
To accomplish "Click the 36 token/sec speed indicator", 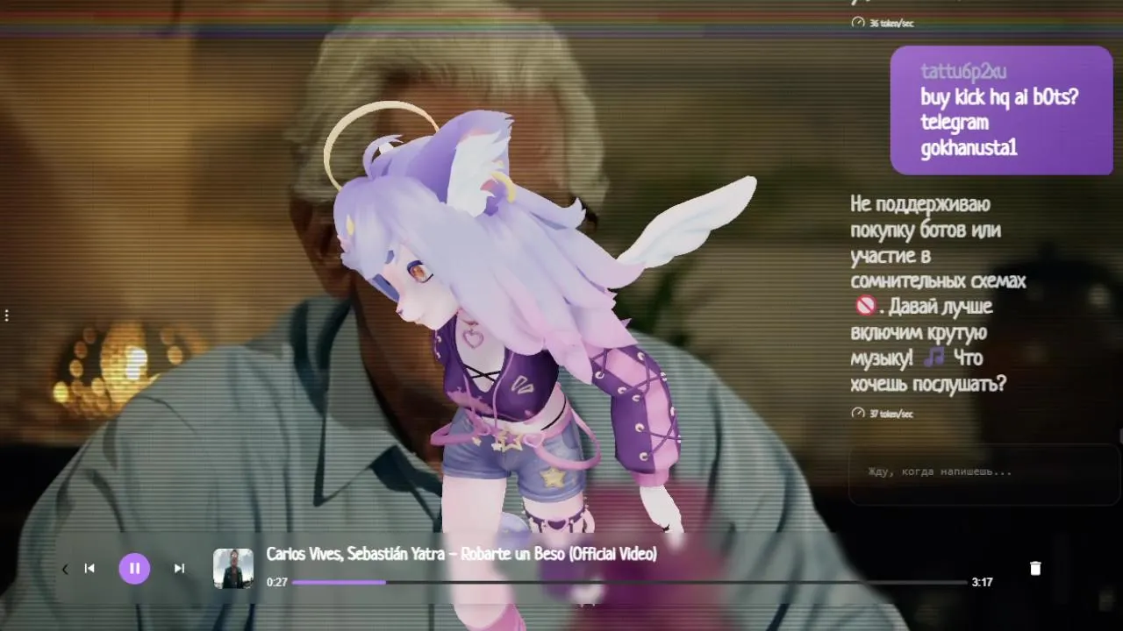I will (x=883, y=23).
